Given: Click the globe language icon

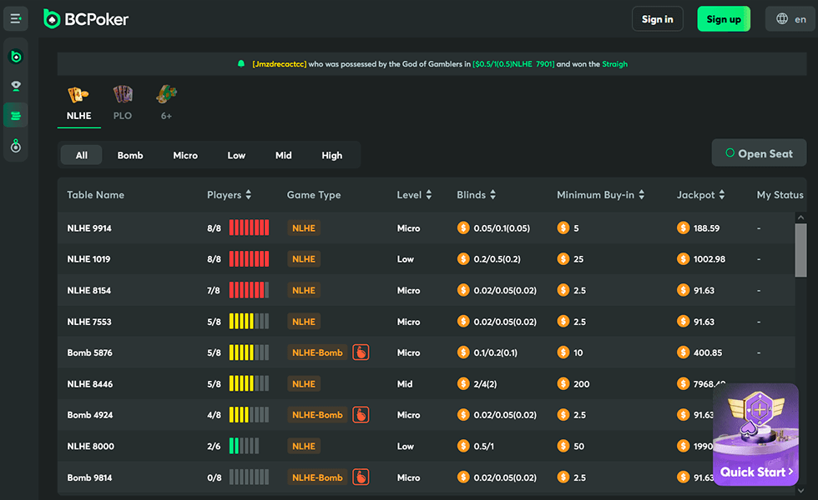Looking at the screenshot, I should [782, 18].
